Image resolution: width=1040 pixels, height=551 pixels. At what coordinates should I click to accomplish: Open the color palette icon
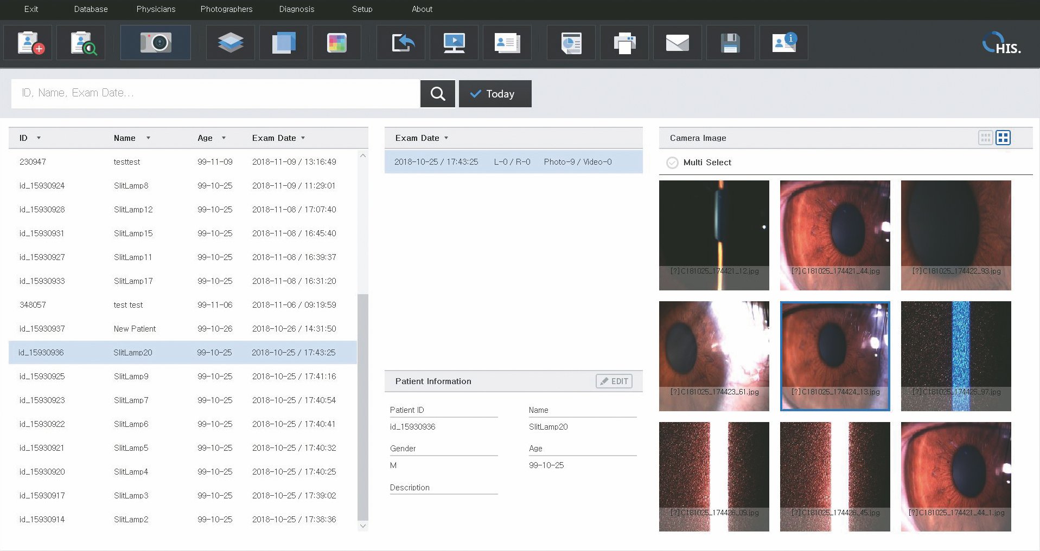[336, 43]
